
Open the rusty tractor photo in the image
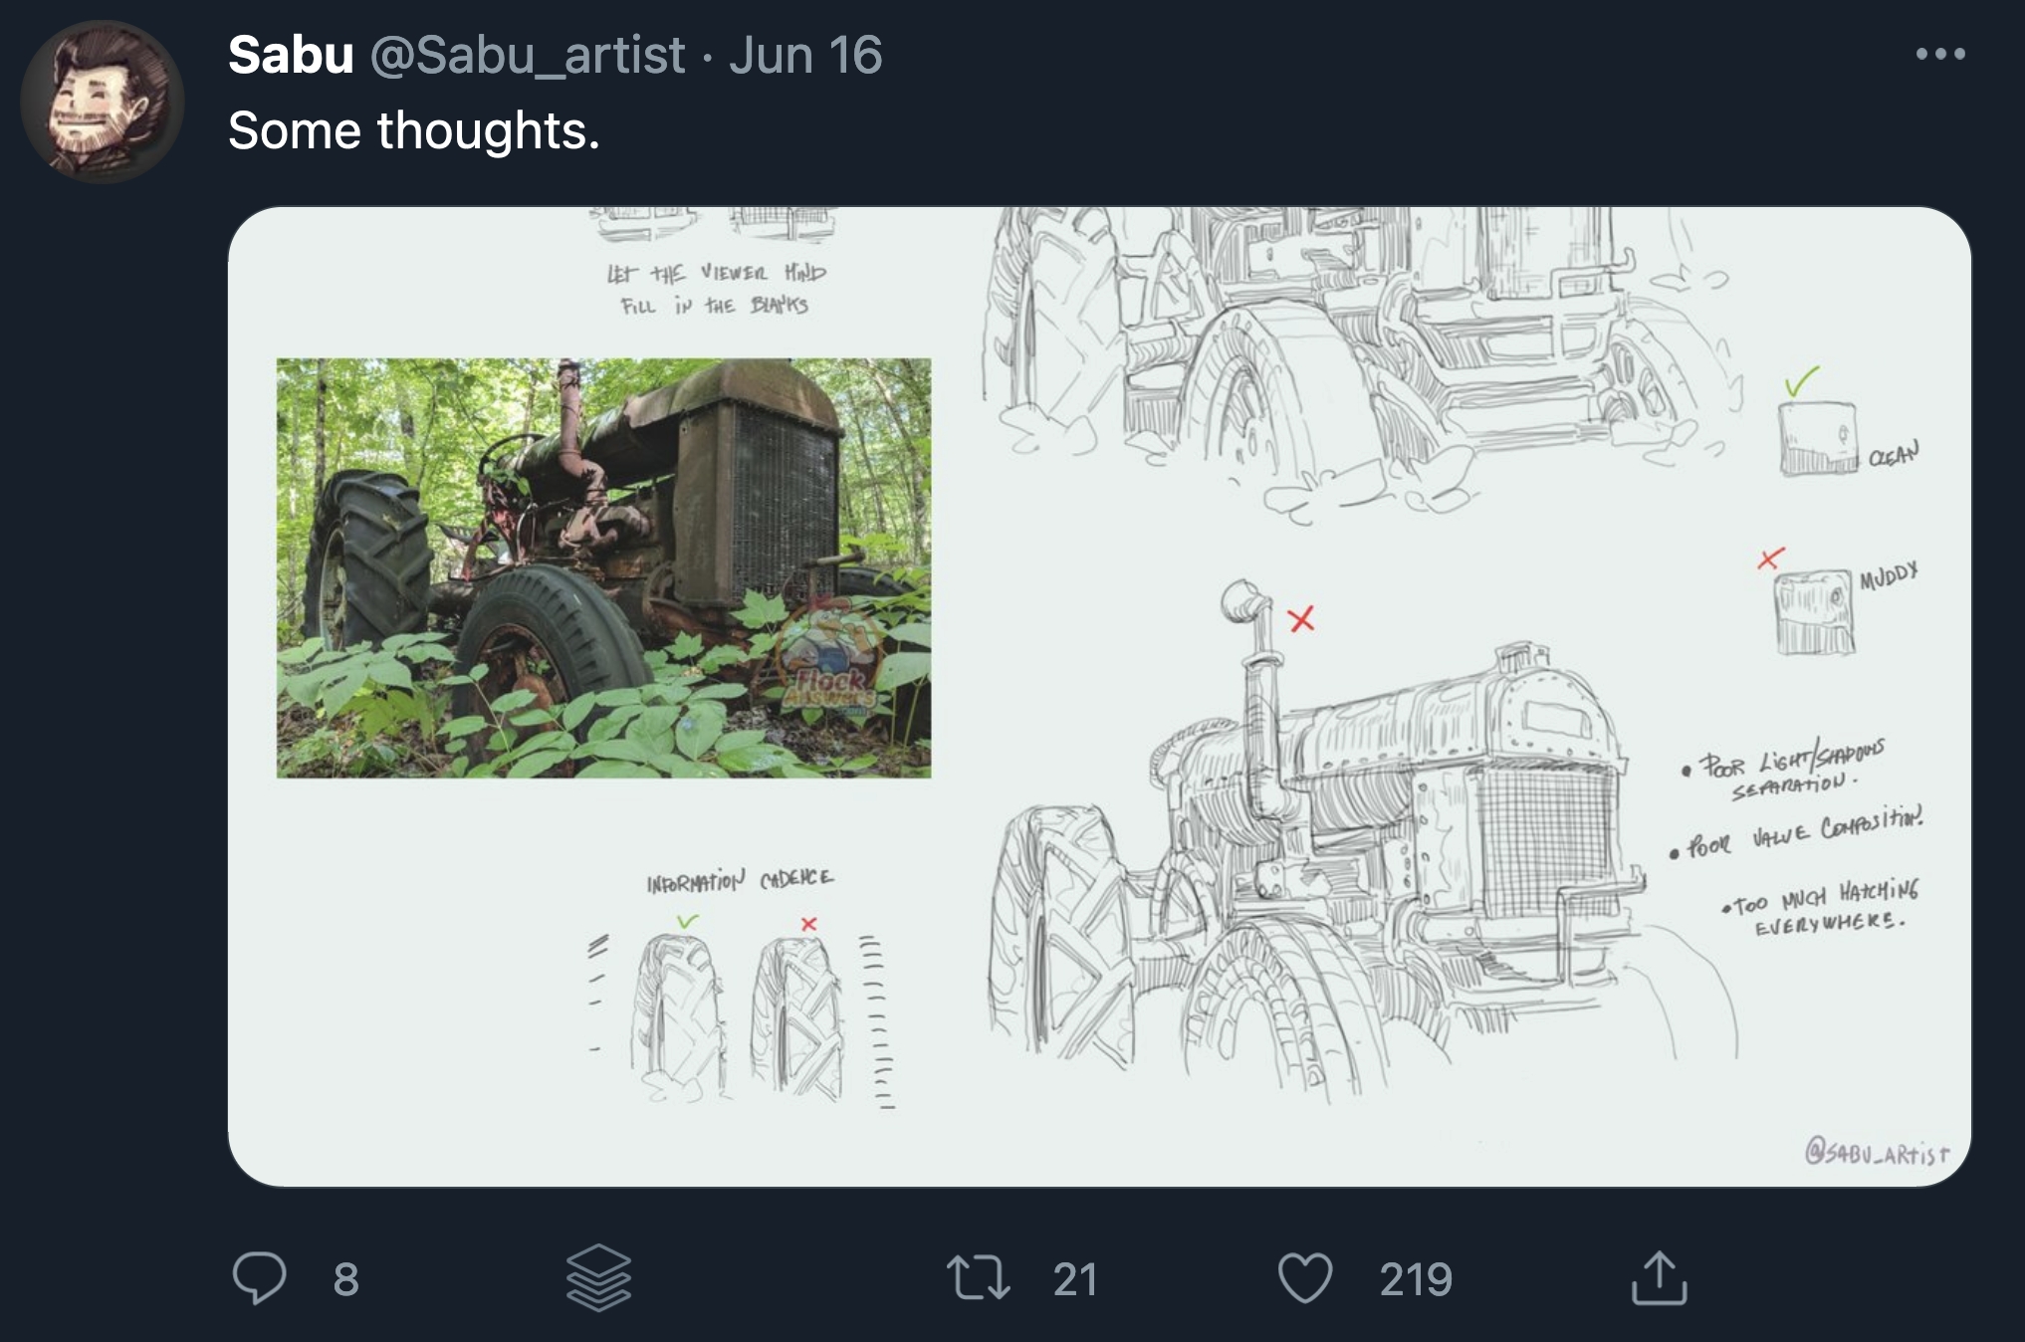[x=603, y=567]
